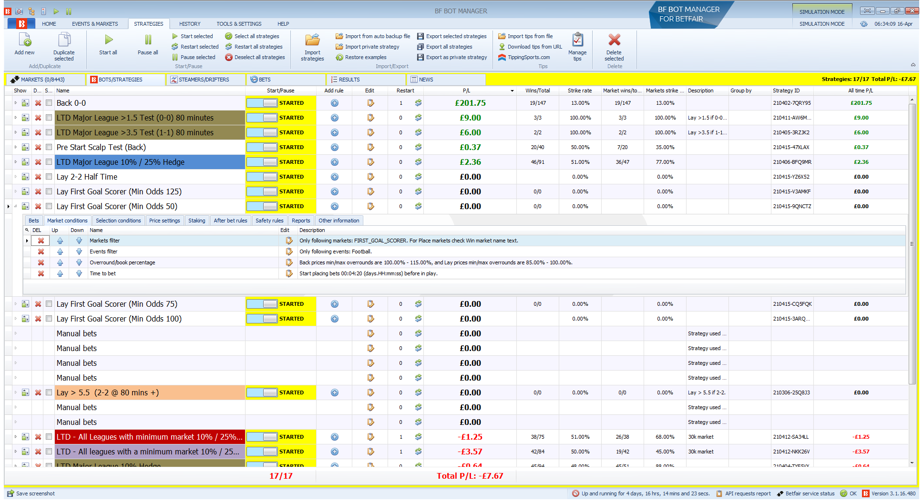Restart the LTD Major League 10% / 25% Hedge strategy
Viewport: 923px width, 503px height.
pyautogui.click(x=418, y=162)
